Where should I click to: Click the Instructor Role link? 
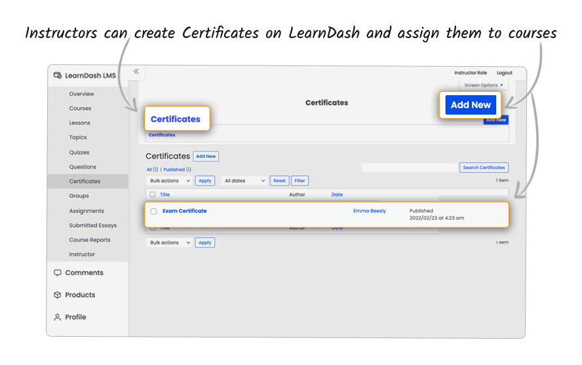[x=471, y=73]
